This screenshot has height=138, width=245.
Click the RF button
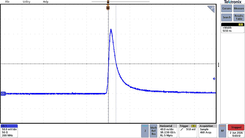[222, 131]
